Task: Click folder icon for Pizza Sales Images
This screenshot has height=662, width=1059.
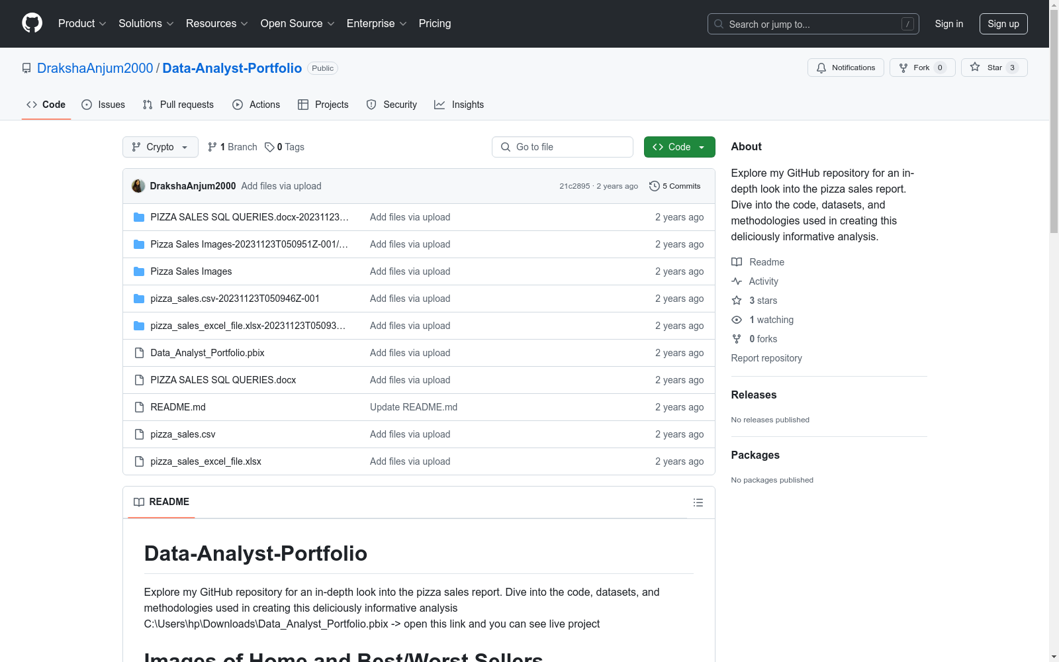Action: coord(139,271)
